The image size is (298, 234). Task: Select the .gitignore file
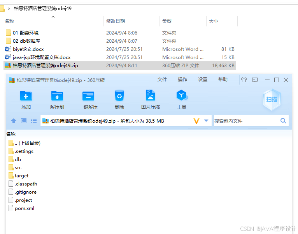tap(23, 192)
